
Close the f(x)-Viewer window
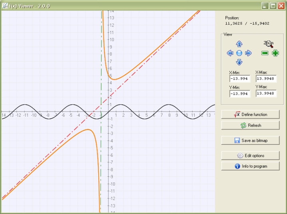click(x=281, y=6)
